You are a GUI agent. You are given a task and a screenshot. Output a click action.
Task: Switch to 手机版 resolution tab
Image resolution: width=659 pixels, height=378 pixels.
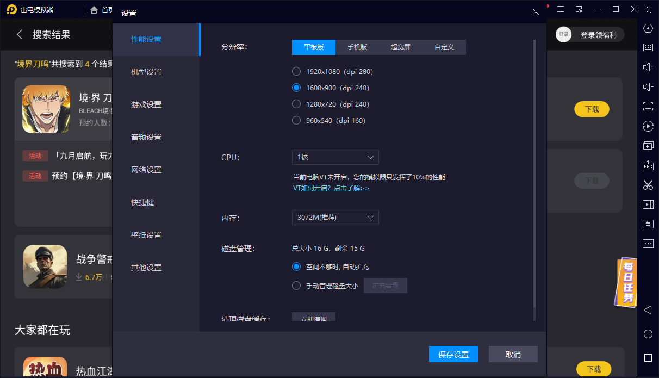coord(357,47)
